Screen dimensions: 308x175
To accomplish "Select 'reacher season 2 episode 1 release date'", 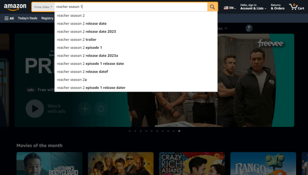I will [x=136, y=64].
